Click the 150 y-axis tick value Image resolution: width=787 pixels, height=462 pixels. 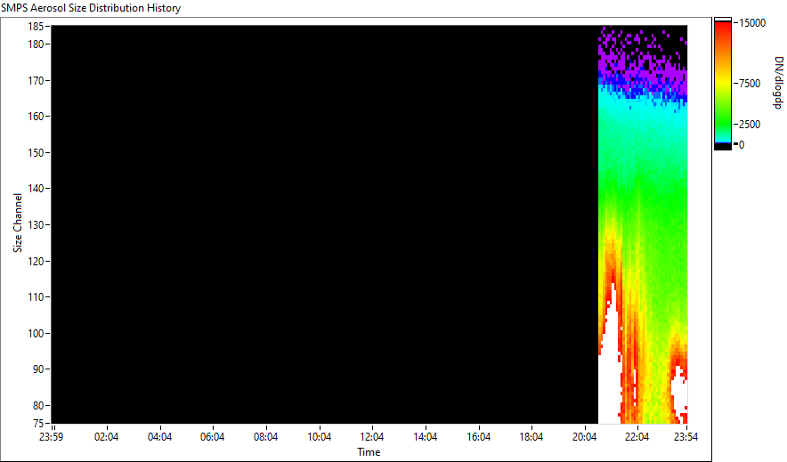(35, 152)
